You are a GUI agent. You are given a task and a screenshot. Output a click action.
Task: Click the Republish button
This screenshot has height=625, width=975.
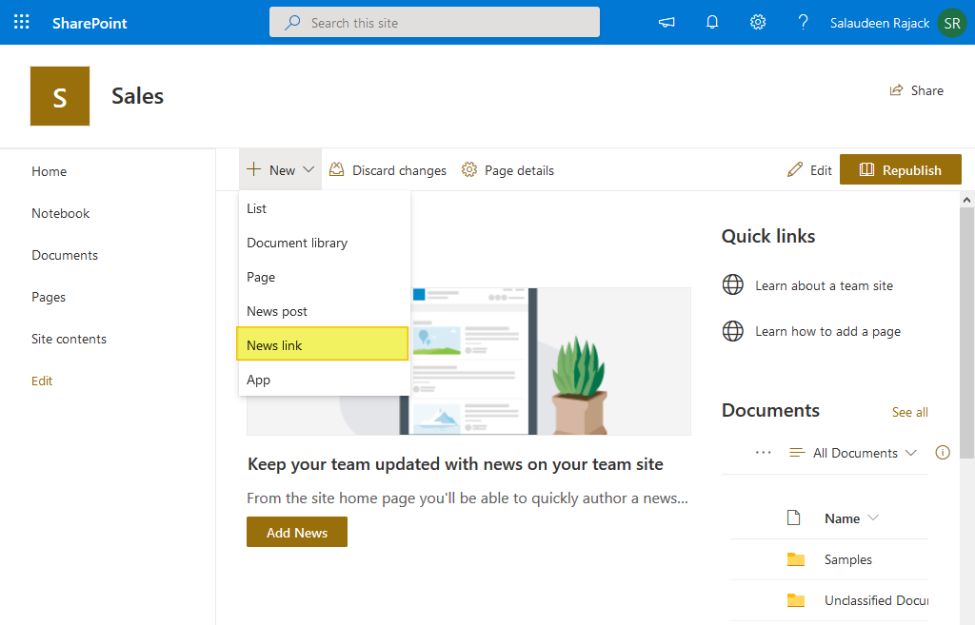900,169
